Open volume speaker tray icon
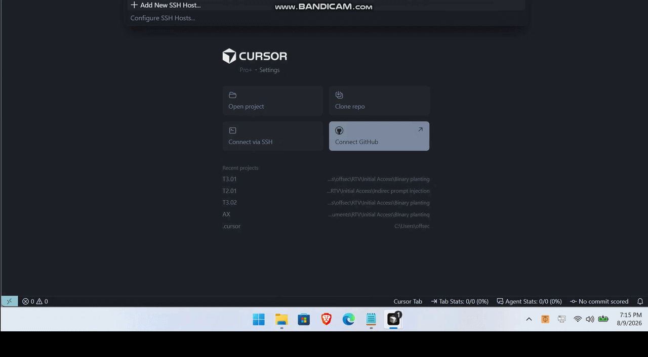This screenshot has height=357, width=648. [x=590, y=319]
